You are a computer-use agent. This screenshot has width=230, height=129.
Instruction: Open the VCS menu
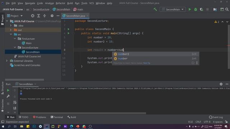tap(91, 3)
